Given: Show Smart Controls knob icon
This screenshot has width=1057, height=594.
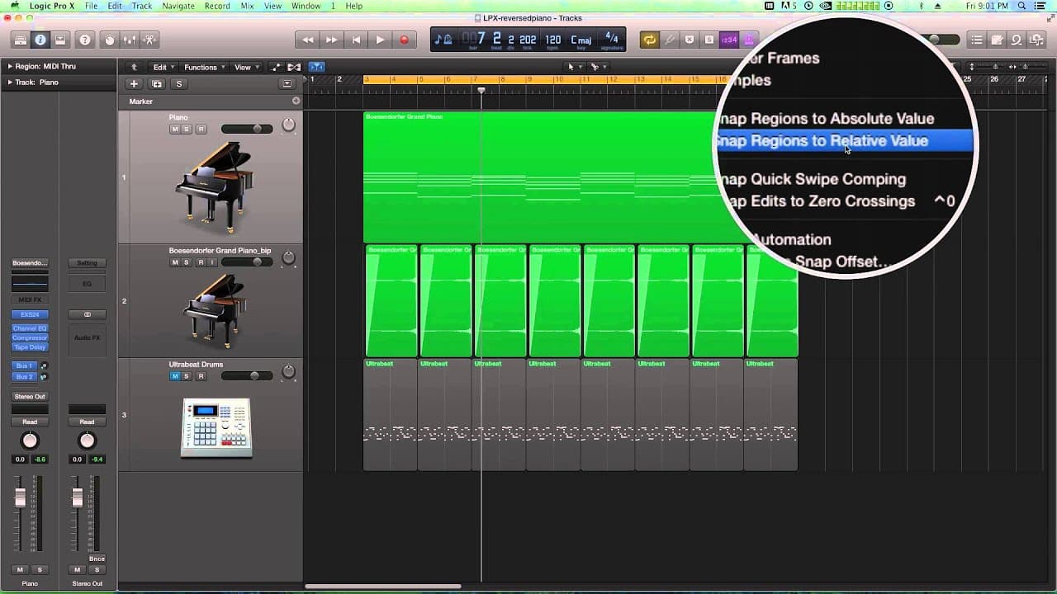Looking at the screenshot, I should point(109,40).
